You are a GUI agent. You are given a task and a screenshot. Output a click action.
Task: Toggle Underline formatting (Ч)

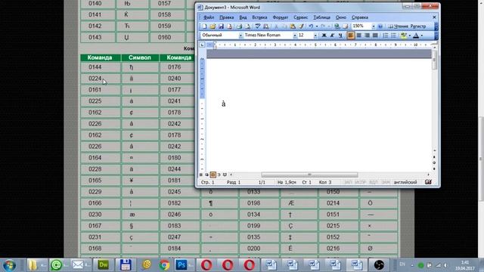[x=340, y=36]
